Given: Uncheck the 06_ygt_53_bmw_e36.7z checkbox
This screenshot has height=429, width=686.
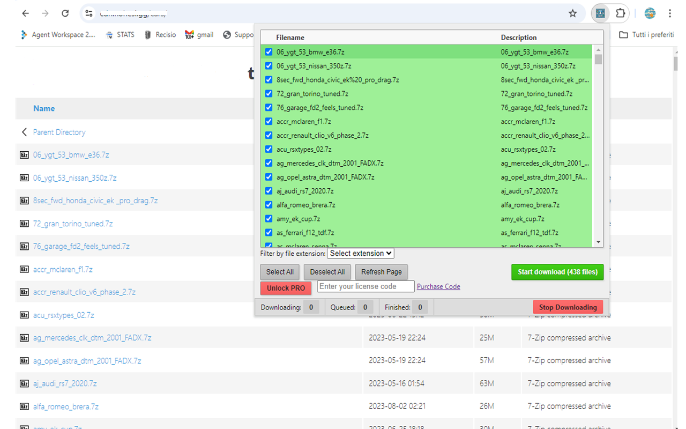Looking at the screenshot, I should (x=269, y=51).
